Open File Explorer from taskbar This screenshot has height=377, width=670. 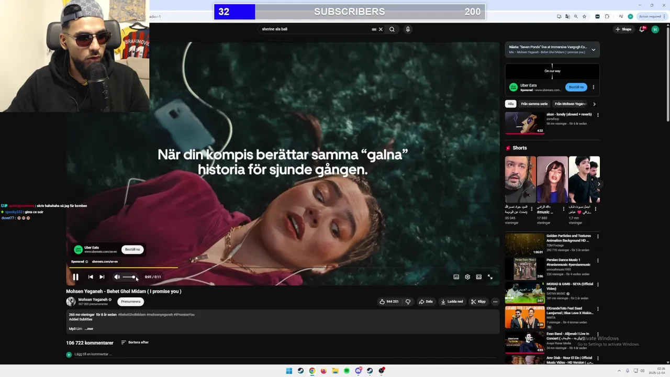click(335, 371)
